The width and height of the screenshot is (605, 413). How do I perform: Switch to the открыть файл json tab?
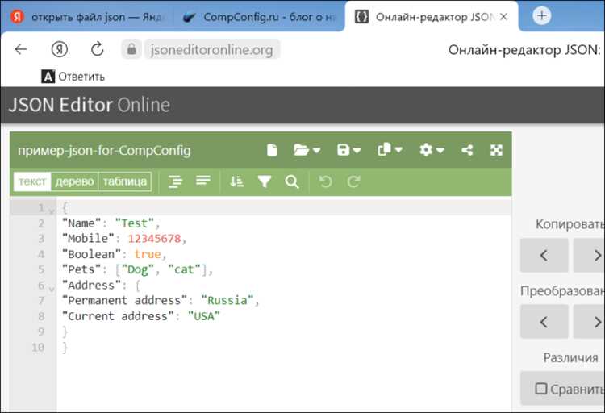pyautogui.click(x=89, y=17)
